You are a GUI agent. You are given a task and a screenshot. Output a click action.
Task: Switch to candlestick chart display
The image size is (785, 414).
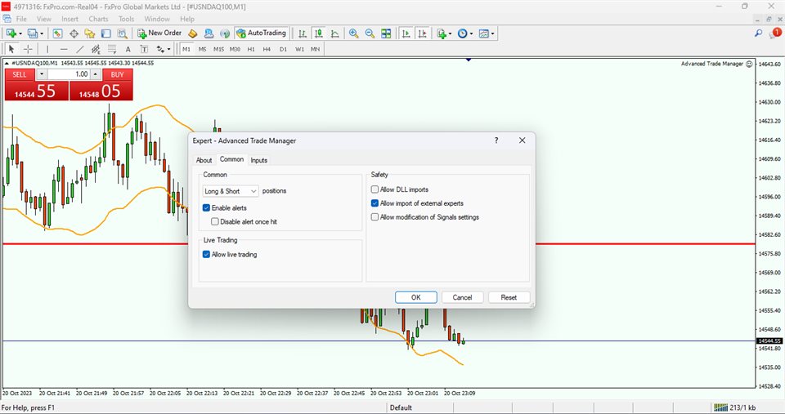318,33
